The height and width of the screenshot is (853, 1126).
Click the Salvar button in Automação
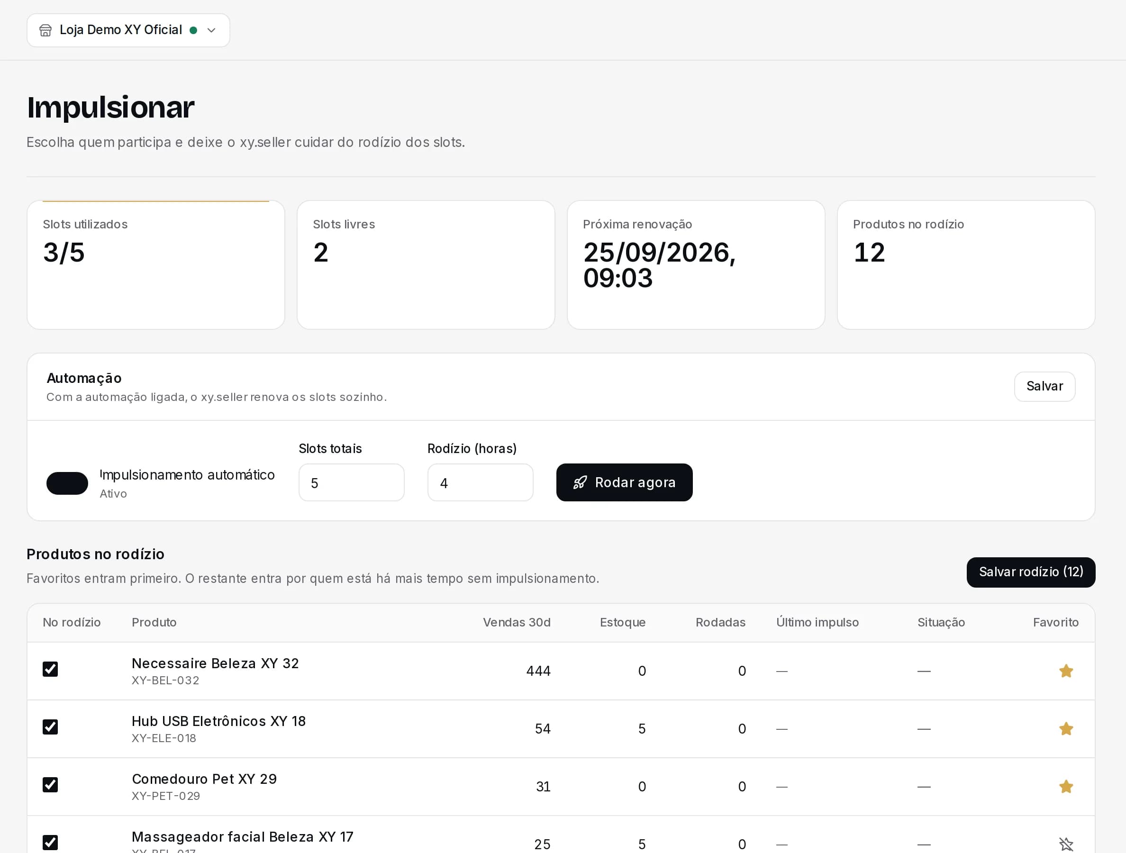(x=1044, y=386)
